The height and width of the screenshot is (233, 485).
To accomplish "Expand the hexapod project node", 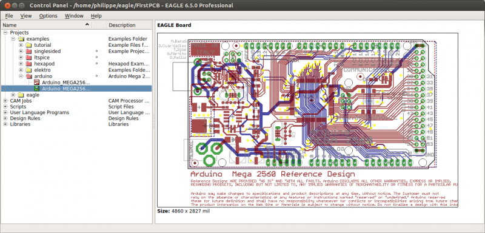I will (21, 64).
